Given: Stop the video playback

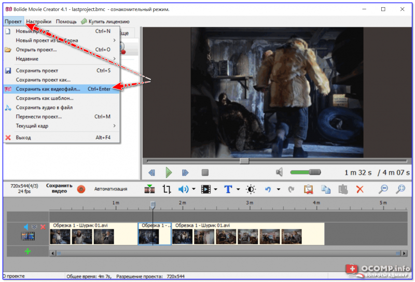Looking at the screenshot, I should point(205,172).
